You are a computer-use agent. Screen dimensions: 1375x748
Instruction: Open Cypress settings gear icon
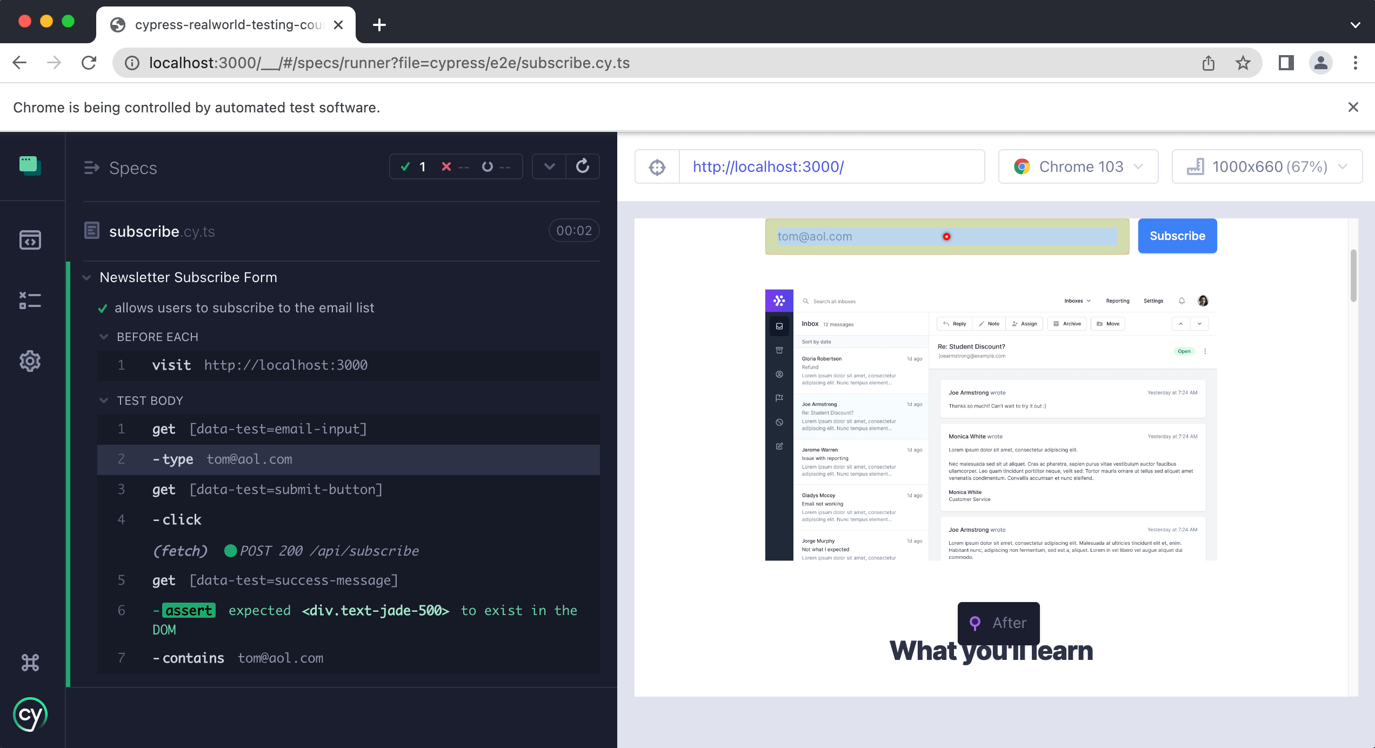click(30, 361)
